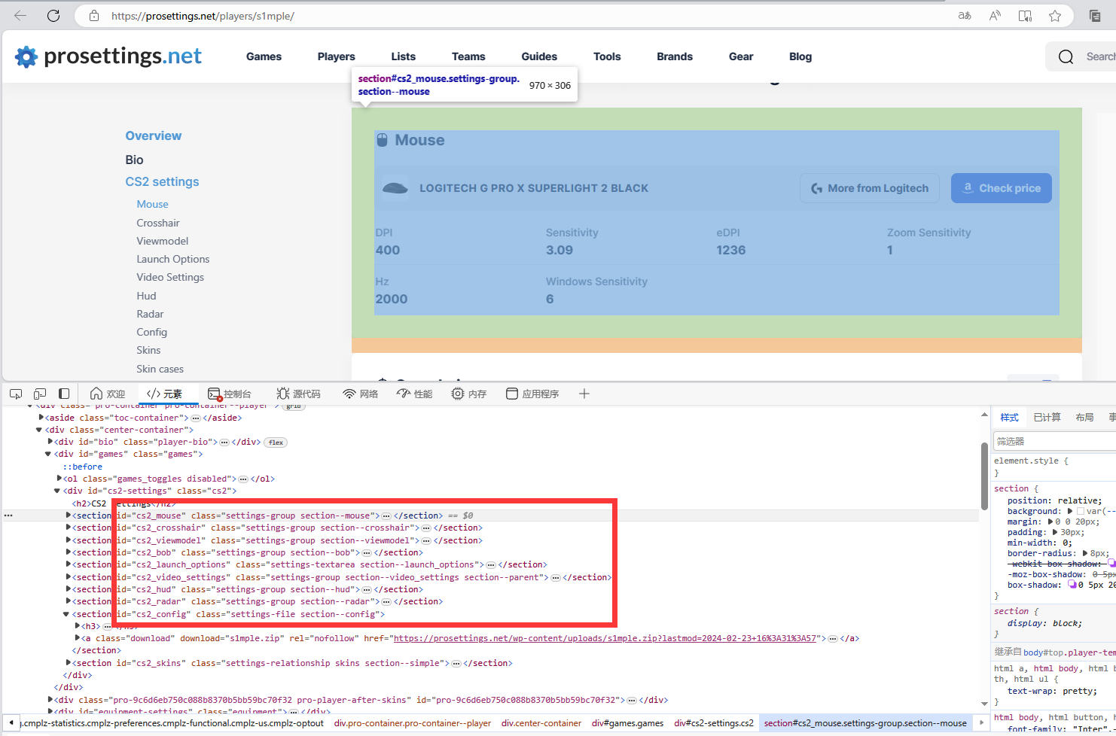Expand the aside toc-container node
This screenshot has height=736, width=1116.
click(x=41, y=418)
